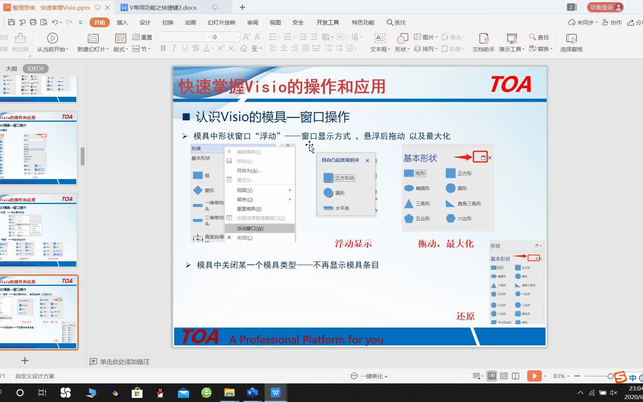
Task: Click Format Painter (格式刷)
Action: point(20,43)
